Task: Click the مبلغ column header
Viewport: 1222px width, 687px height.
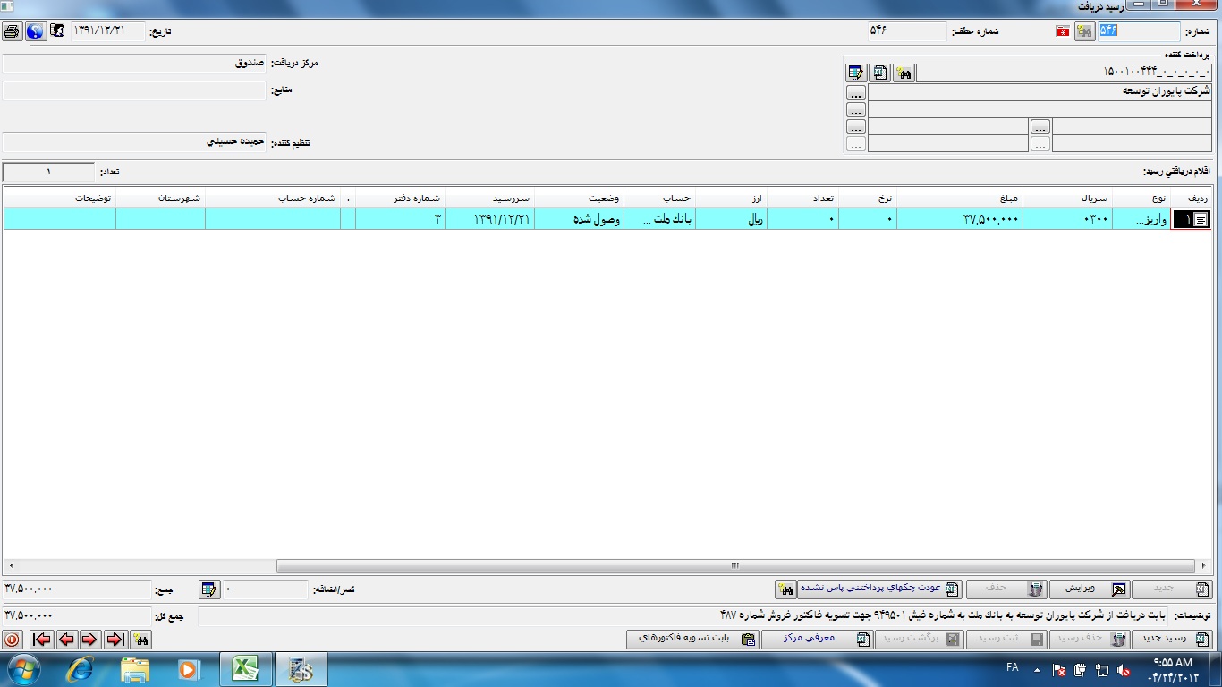Action: pyautogui.click(x=960, y=198)
